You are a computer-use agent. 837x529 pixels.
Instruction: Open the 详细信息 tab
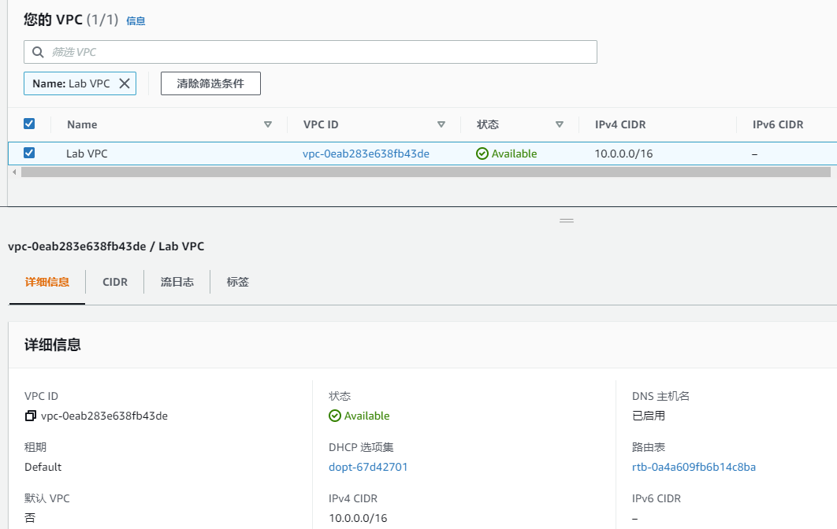tap(47, 282)
